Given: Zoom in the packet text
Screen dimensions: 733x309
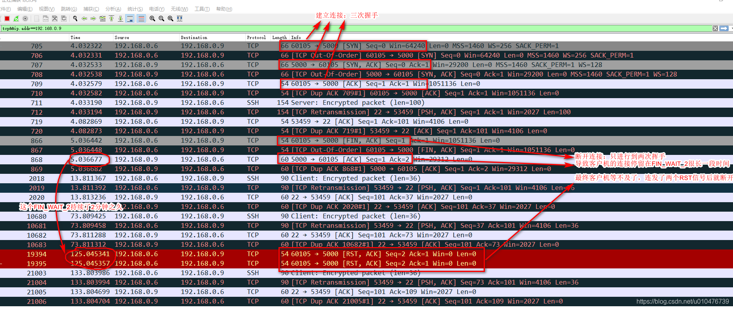Looking at the screenshot, I should coord(152,19).
